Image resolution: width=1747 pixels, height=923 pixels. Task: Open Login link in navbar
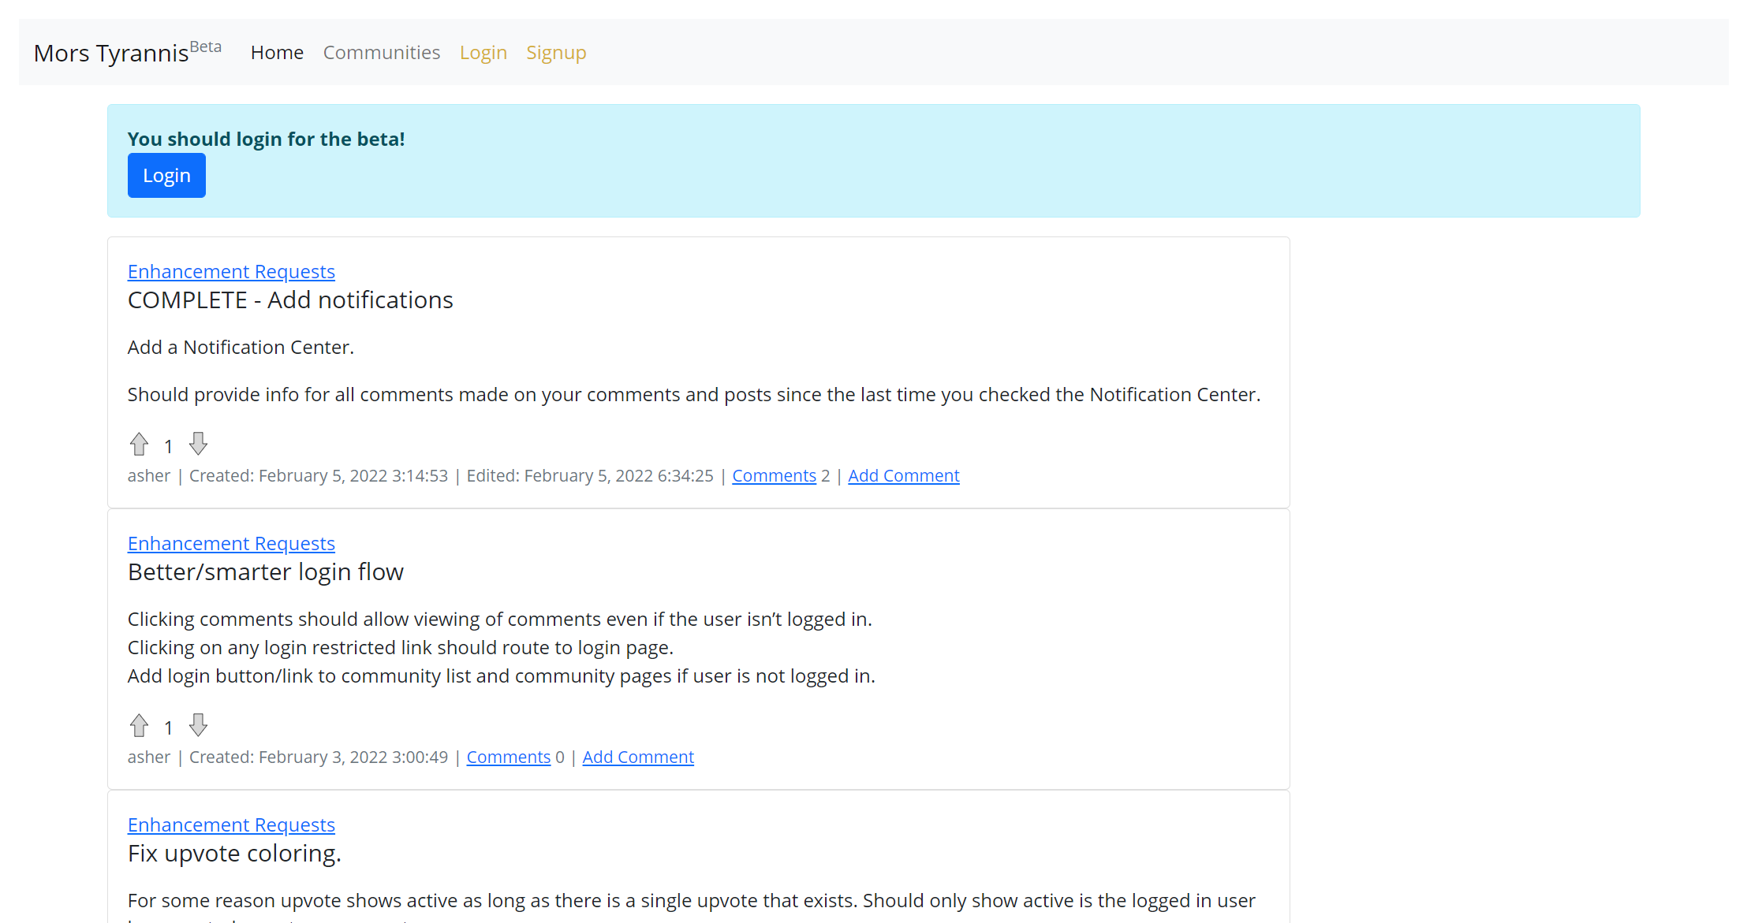click(x=483, y=53)
